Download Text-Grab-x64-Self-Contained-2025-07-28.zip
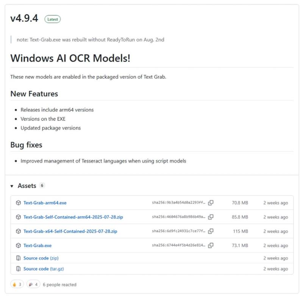 pyautogui.click(x=70, y=231)
